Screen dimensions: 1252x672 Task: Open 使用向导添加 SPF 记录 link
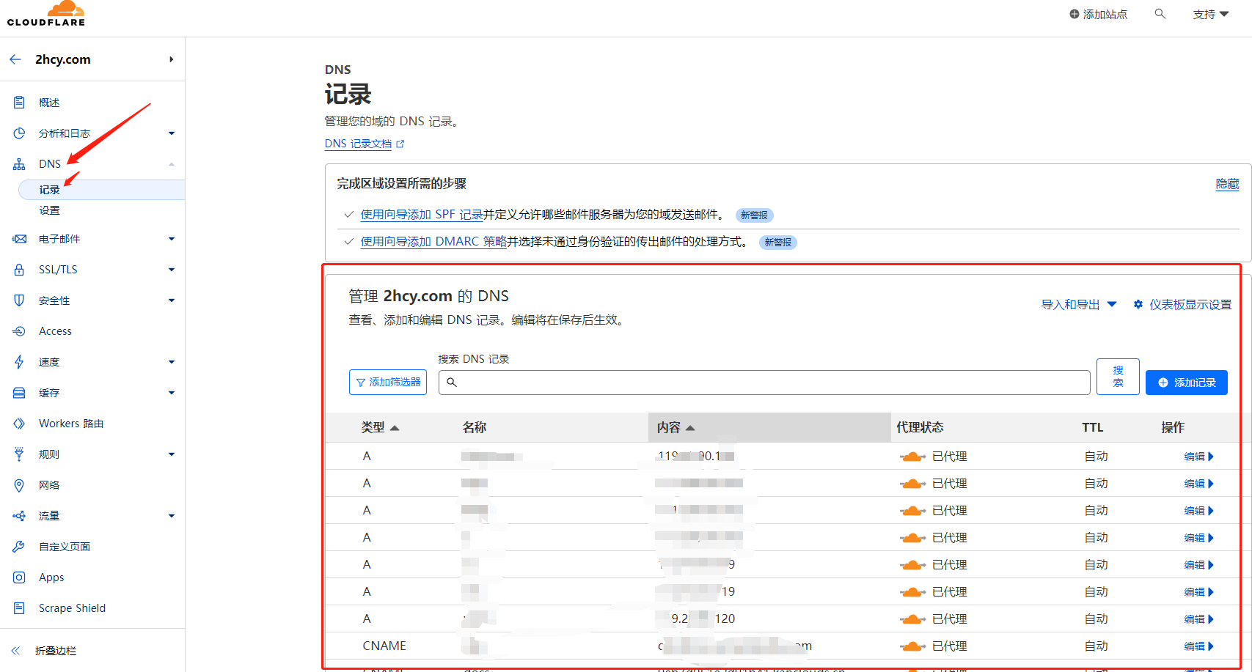click(421, 215)
